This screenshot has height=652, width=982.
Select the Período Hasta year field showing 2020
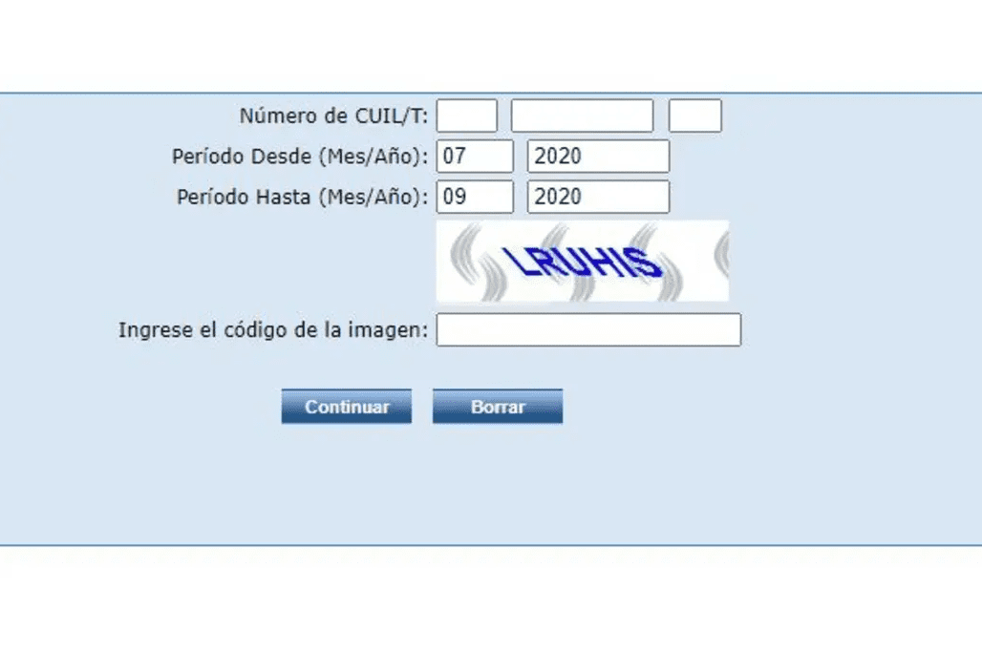coord(598,197)
